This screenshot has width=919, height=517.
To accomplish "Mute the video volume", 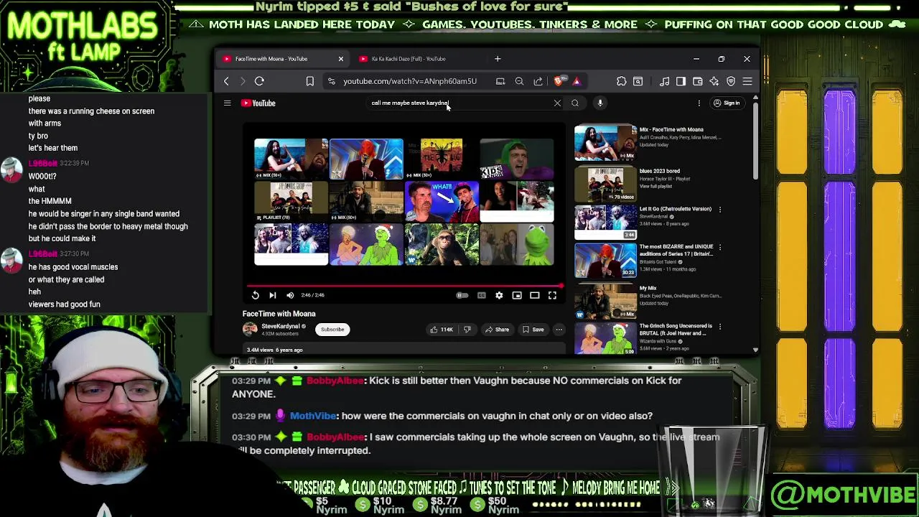I will 290,295.
